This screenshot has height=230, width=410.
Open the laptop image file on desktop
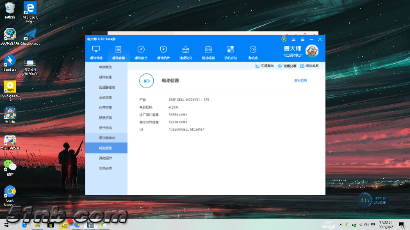30,67
